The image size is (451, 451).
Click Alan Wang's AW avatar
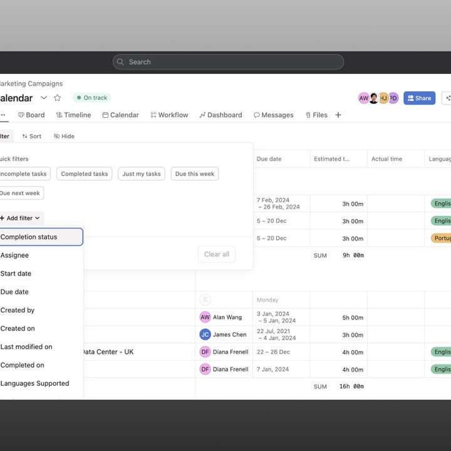[x=205, y=317]
